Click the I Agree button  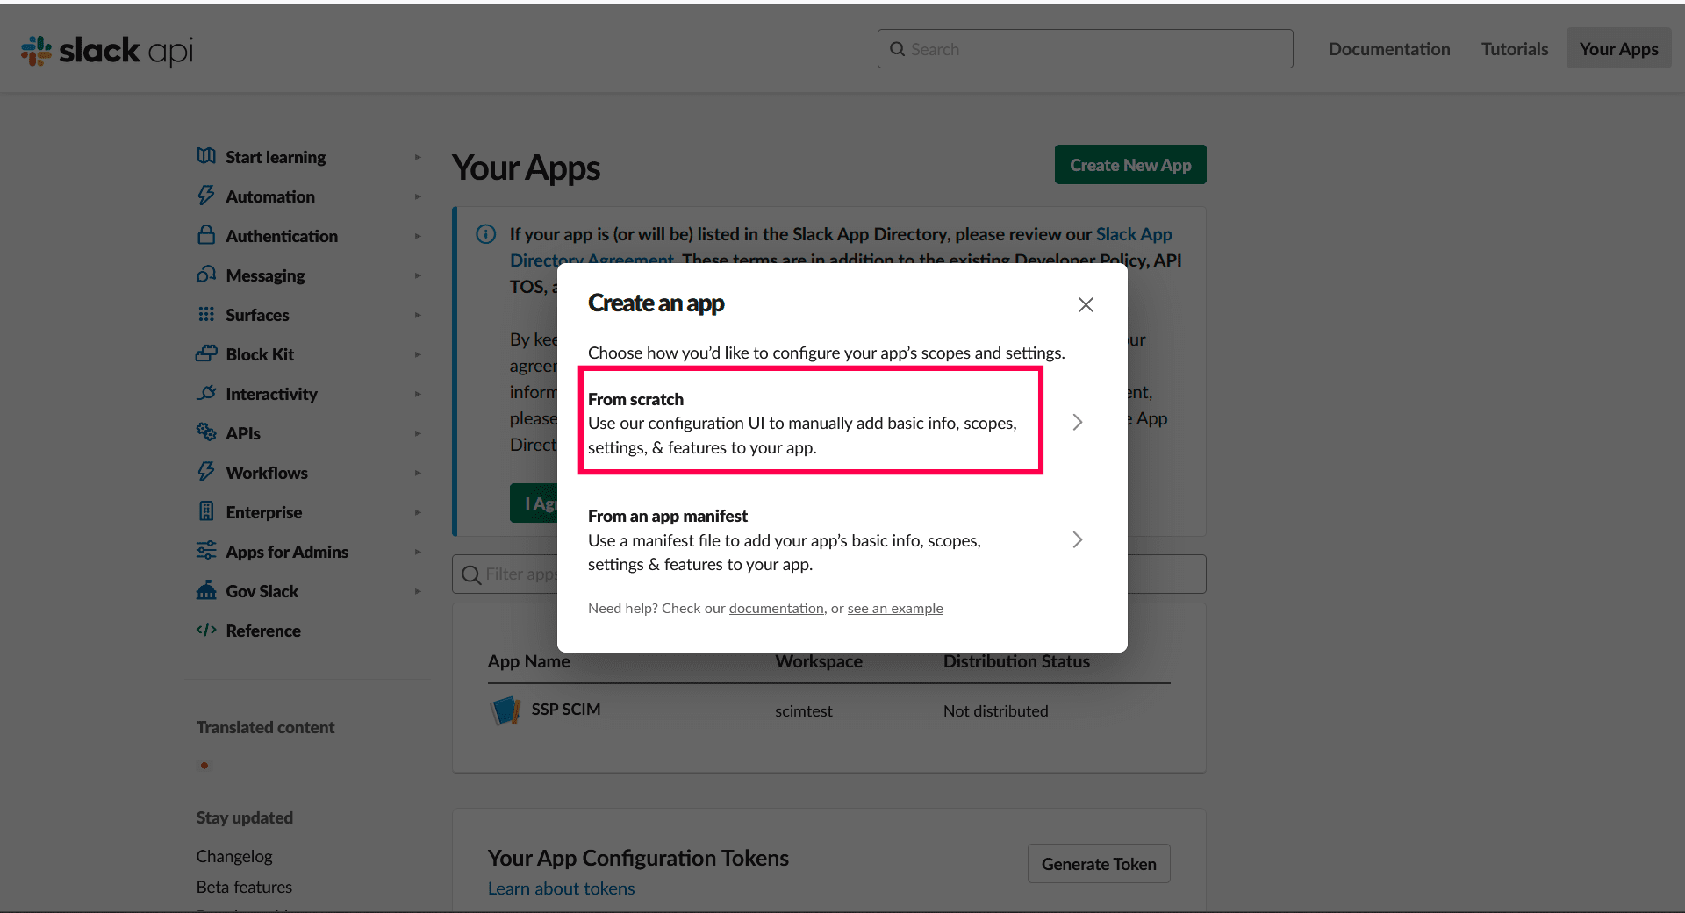(534, 503)
